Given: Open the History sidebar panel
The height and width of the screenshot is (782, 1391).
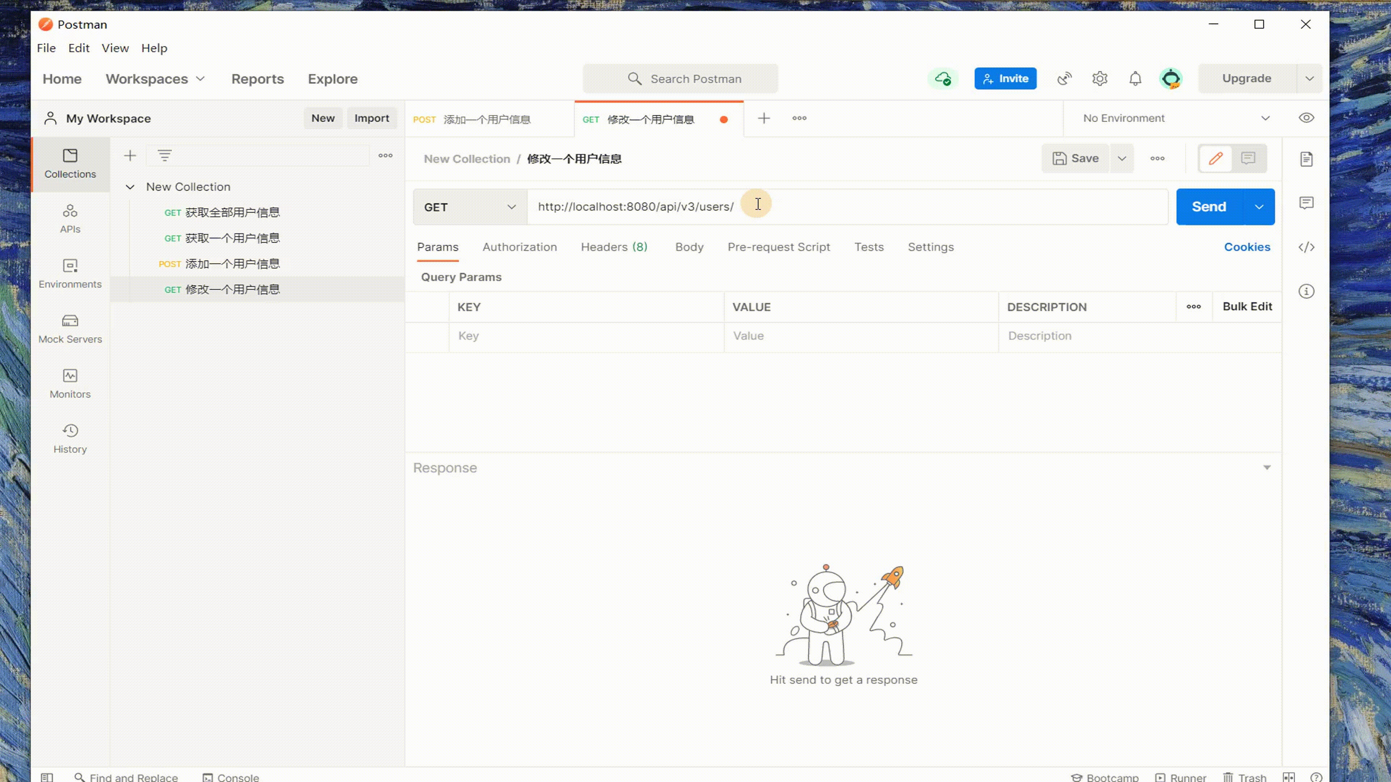Looking at the screenshot, I should pyautogui.click(x=70, y=439).
